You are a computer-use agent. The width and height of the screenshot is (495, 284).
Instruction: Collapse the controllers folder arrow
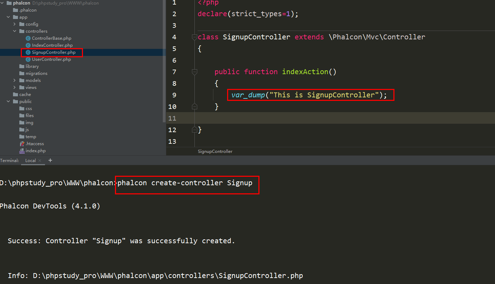[14, 31]
